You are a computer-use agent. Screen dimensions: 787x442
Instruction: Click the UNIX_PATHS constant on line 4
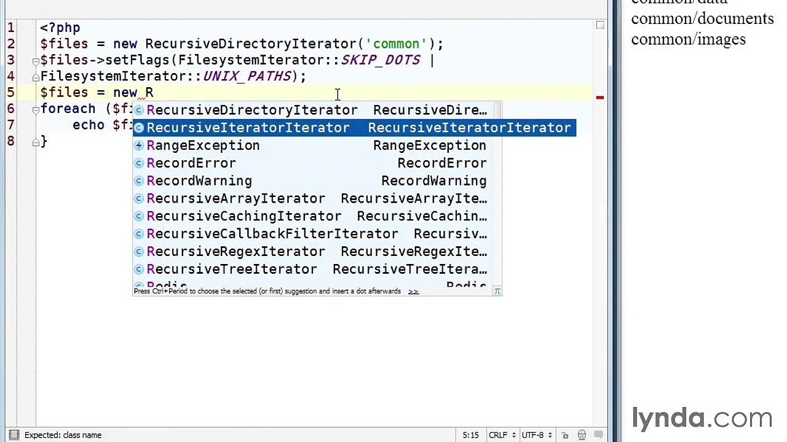tap(247, 76)
